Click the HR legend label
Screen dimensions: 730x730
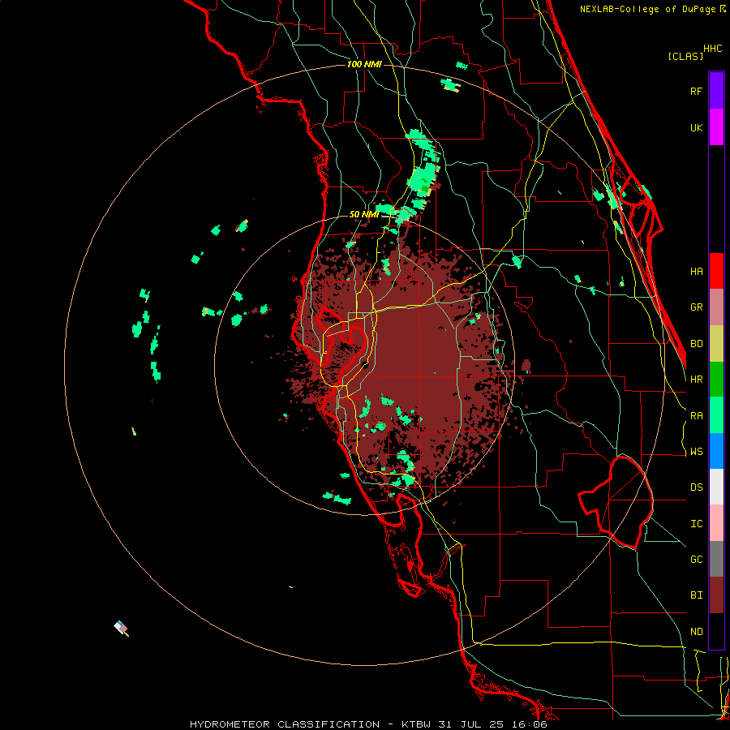696,380
